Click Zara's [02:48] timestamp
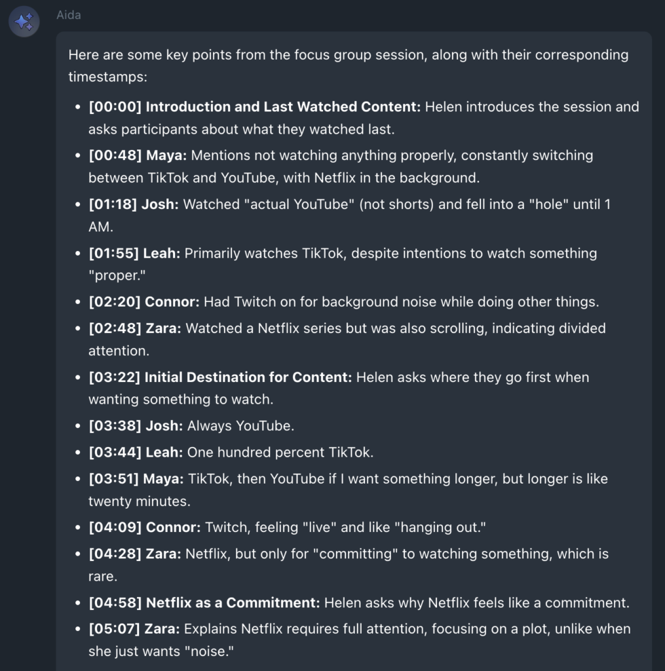This screenshot has width=665, height=671. click(x=115, y=328)
